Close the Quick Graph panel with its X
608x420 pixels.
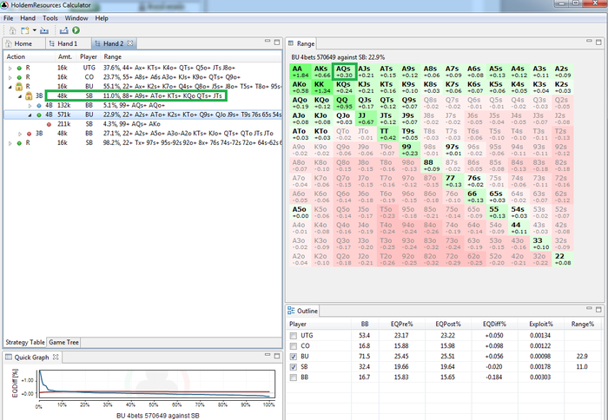click(56, 357)
